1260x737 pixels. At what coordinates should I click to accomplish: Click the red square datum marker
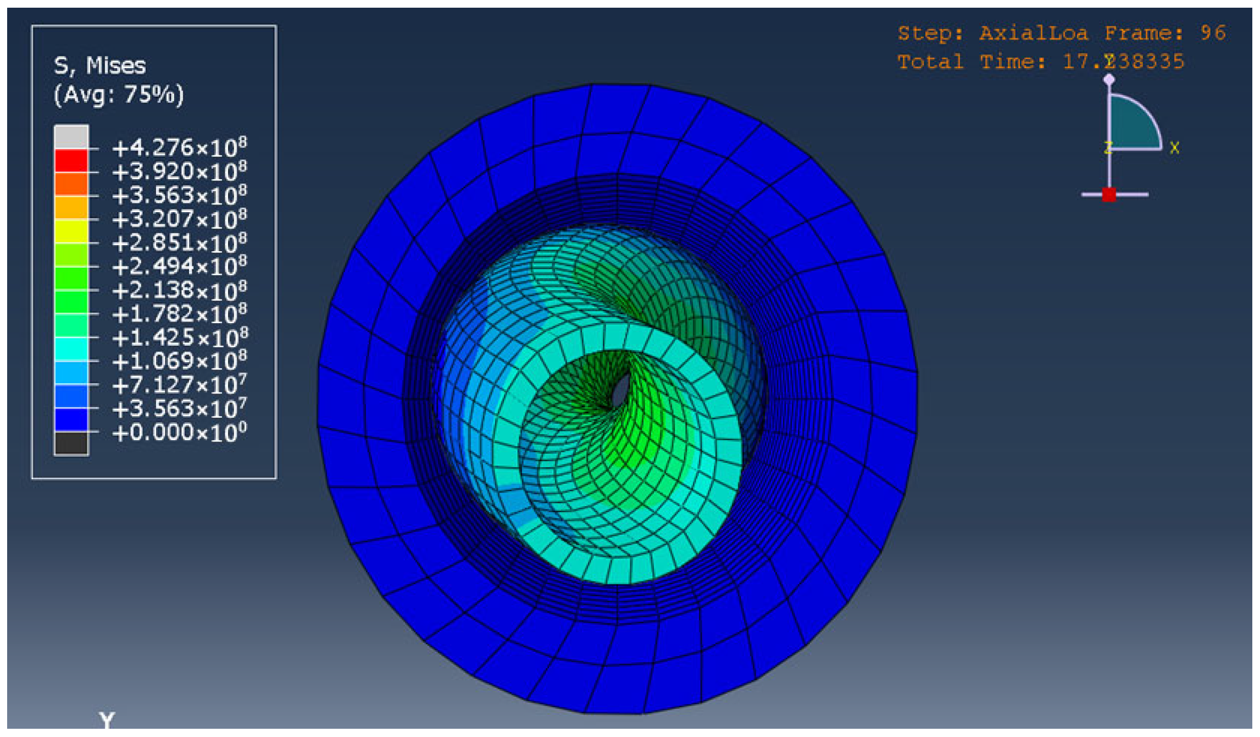[x=1109, y=195]
